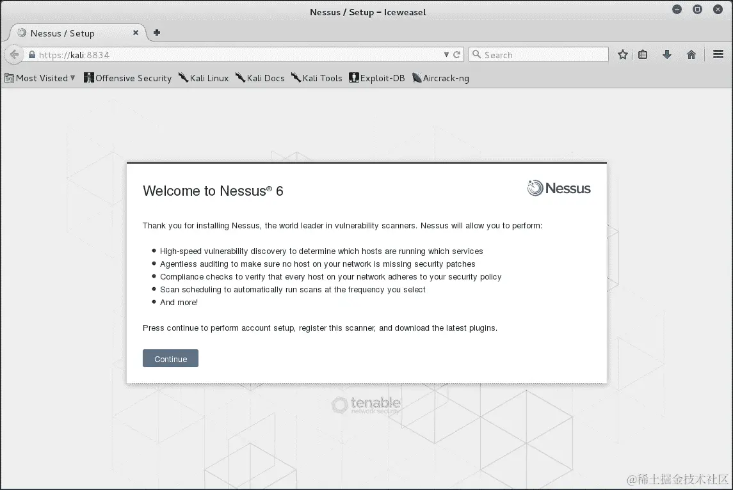Open Aircrack-ng bookmark
The width and height of the screenshot is (733, 490).
pyautogui.click(x=440, y=78)
